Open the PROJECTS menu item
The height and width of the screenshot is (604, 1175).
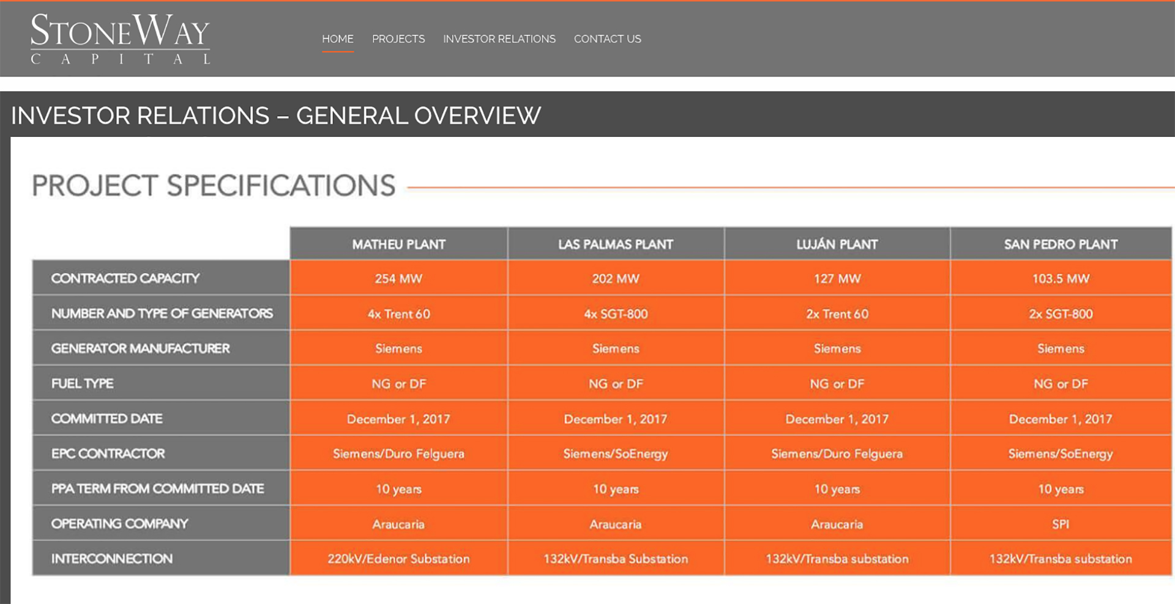click(398, 39)
